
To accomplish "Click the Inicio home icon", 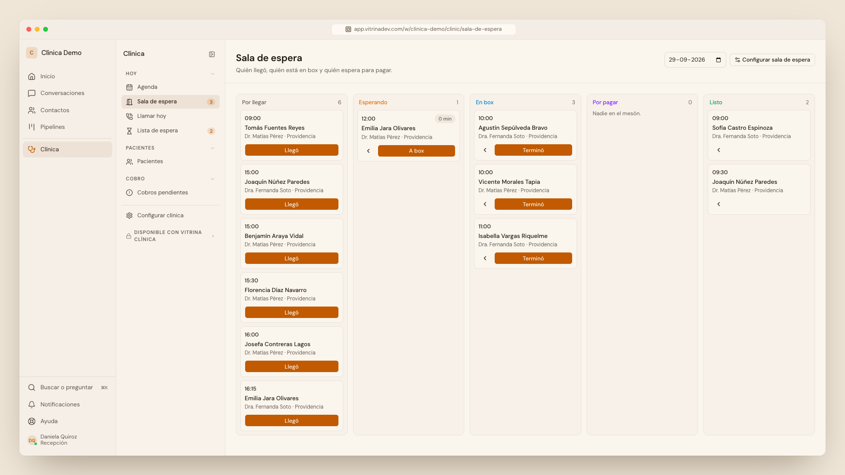I will point(32,77).
